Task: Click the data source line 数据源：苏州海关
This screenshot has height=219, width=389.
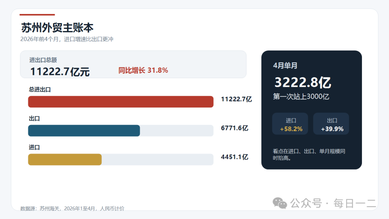Action: (72, 208)
